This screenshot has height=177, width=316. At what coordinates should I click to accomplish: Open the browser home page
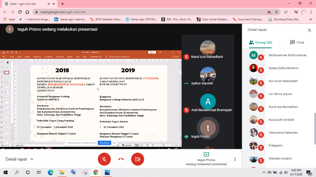(27, 12)
